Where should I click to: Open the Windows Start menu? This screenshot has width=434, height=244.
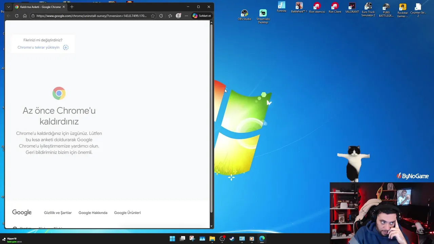(x=172, y=239)
